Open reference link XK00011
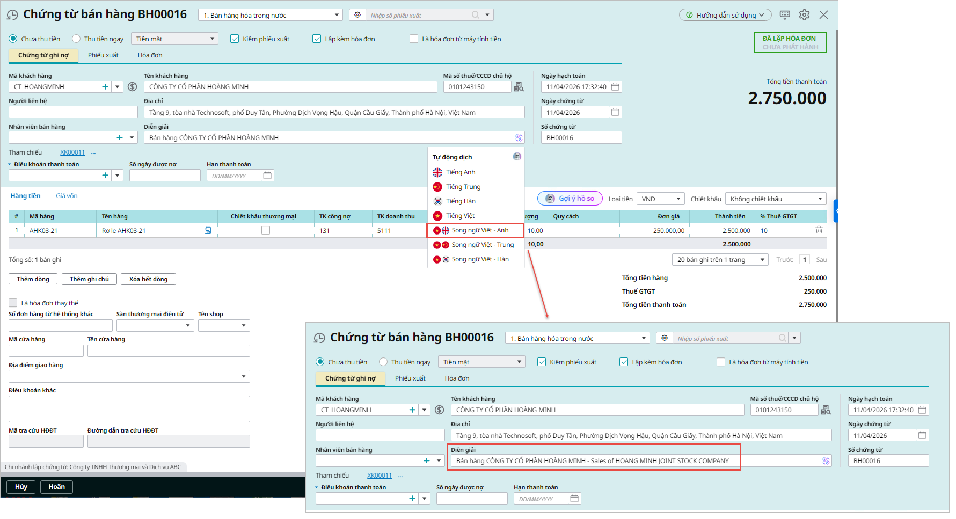This screenshot has height=519, width=956. click(72, 152)
